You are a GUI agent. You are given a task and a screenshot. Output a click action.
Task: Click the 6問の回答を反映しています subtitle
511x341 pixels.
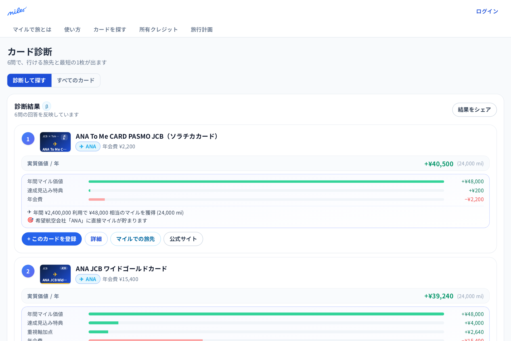pos(47,115)
